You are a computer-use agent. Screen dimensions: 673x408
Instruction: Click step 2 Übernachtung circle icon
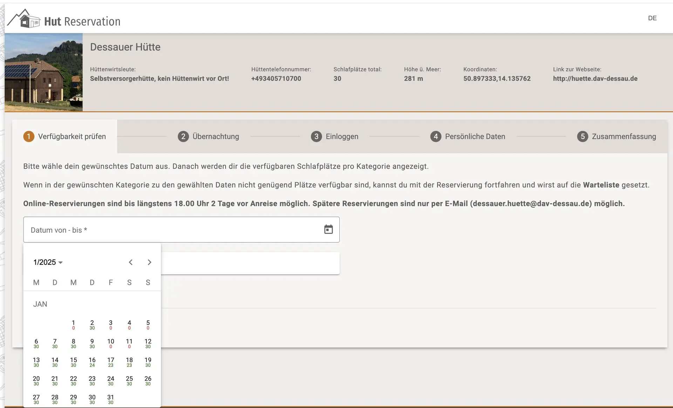[x=183, y=136]
